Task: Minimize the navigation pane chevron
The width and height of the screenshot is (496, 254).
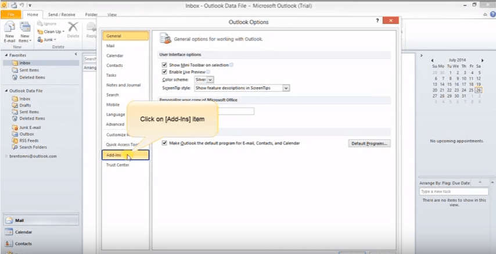Action: [76, 54]
